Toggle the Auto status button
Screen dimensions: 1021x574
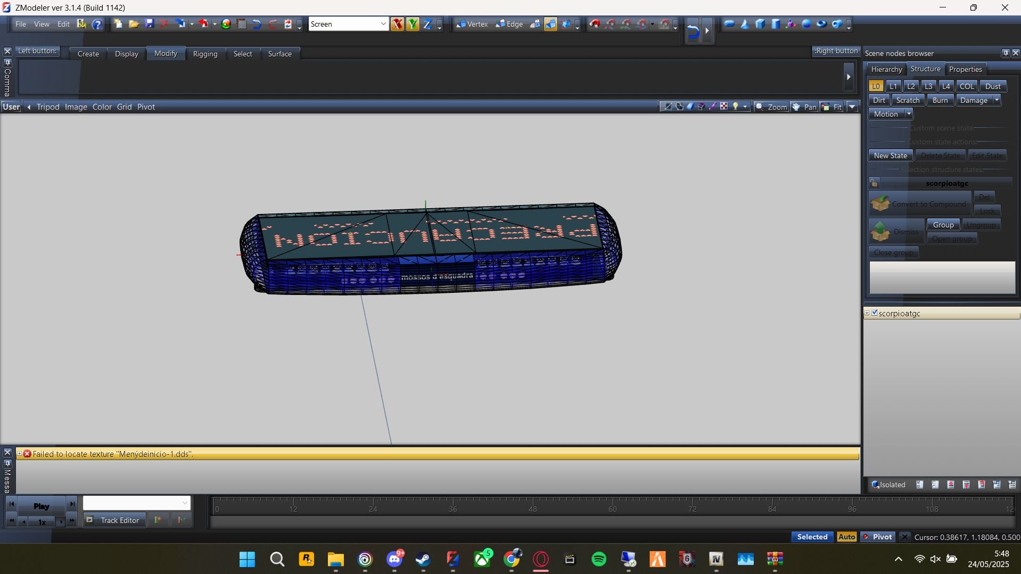point(846,537)
